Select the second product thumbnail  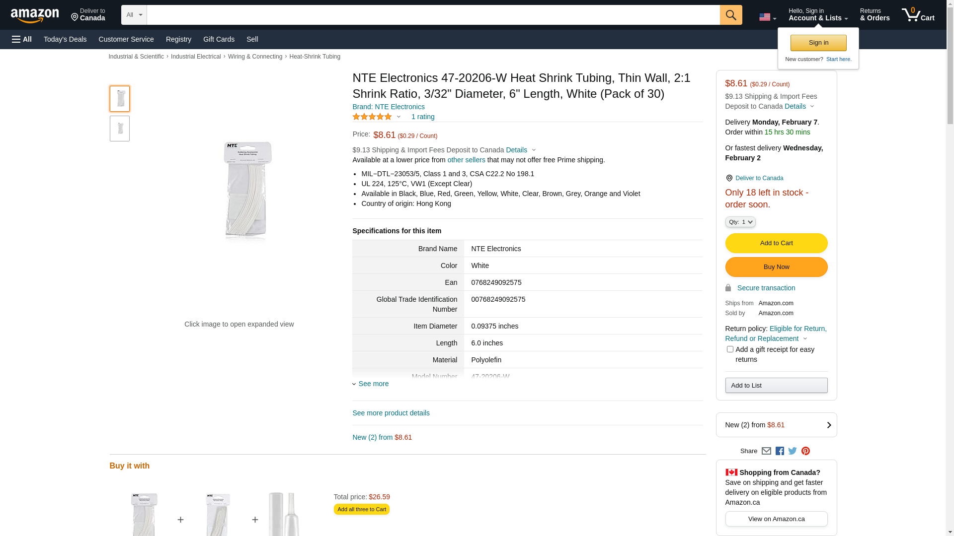pyautogui.click(x=120, y=129)
